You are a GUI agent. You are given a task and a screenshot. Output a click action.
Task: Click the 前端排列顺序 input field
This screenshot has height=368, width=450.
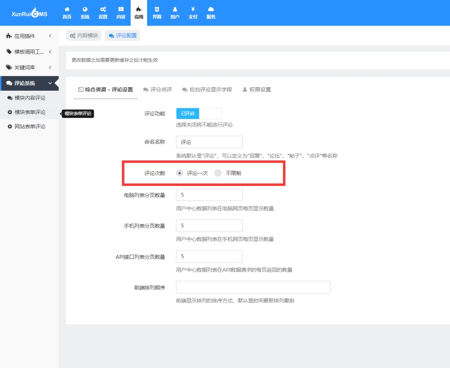point(253,287)
